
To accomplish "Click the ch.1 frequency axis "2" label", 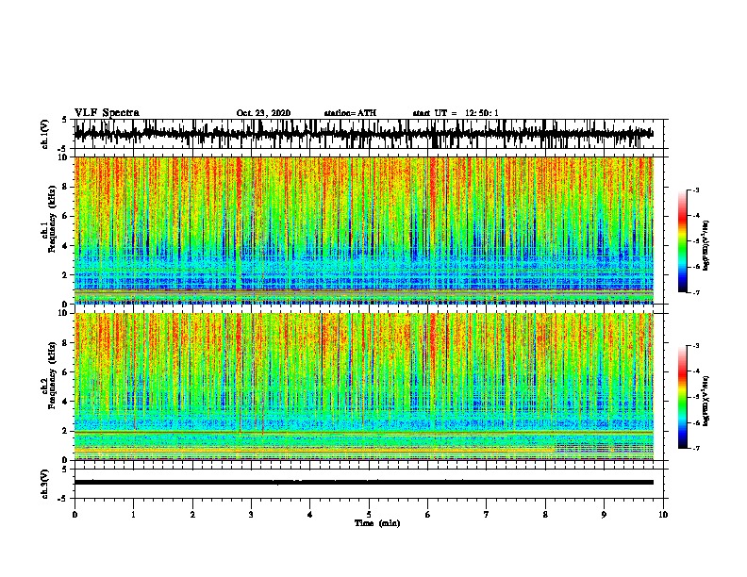I will click(x=67, y=275).
